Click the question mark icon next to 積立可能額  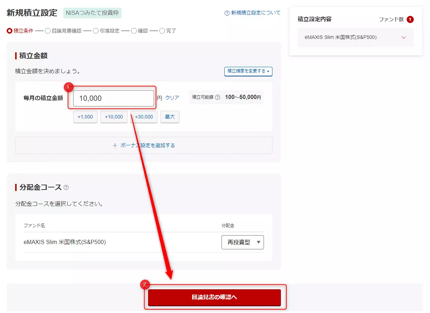pos(218,97)
